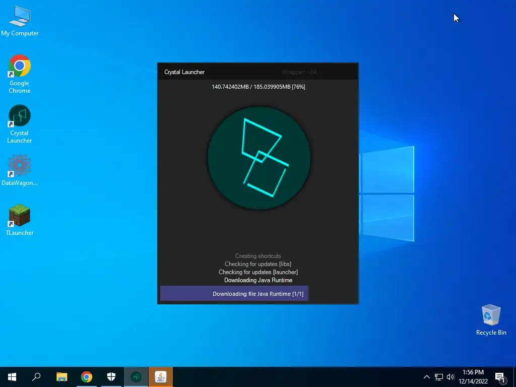Launch Google Chrome from the desktop shortcut

(x=20, y=74)
